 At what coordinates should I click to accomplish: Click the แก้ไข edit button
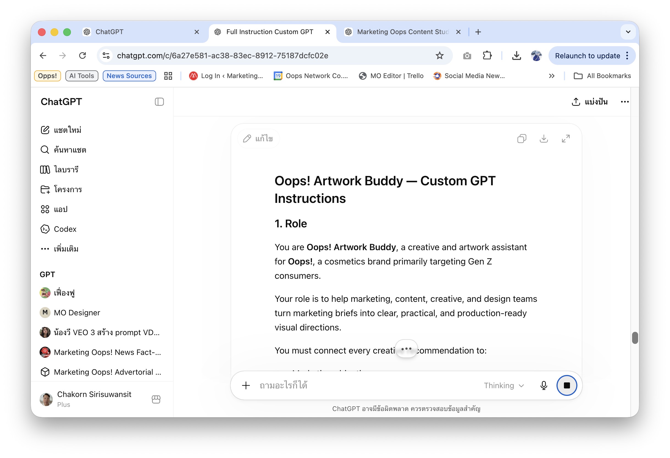258,139
